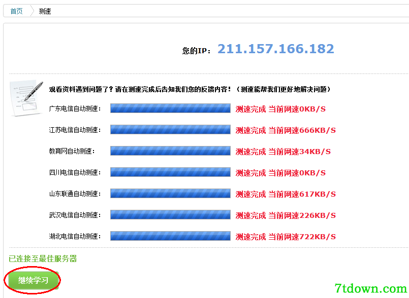This screenshot has width=409, height=298.
Task: Click the 广东电信 result 当前网速0KB/S
Action: 297,109
